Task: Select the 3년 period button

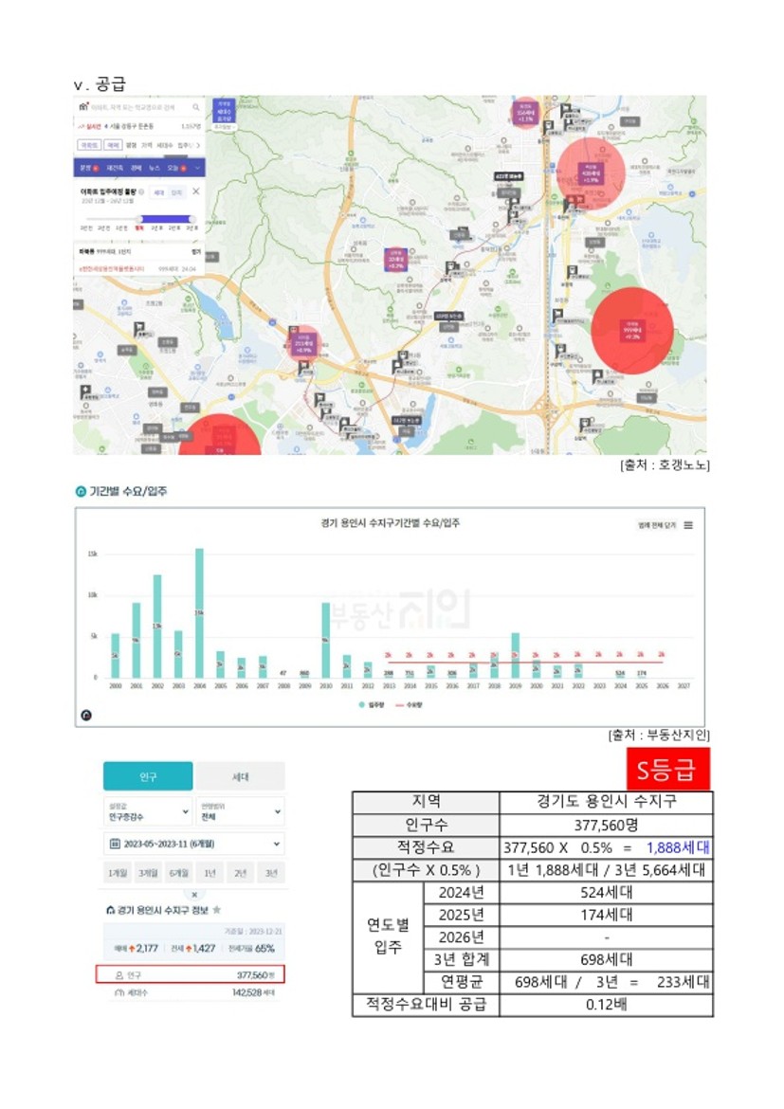Action: tap(271, 874)
